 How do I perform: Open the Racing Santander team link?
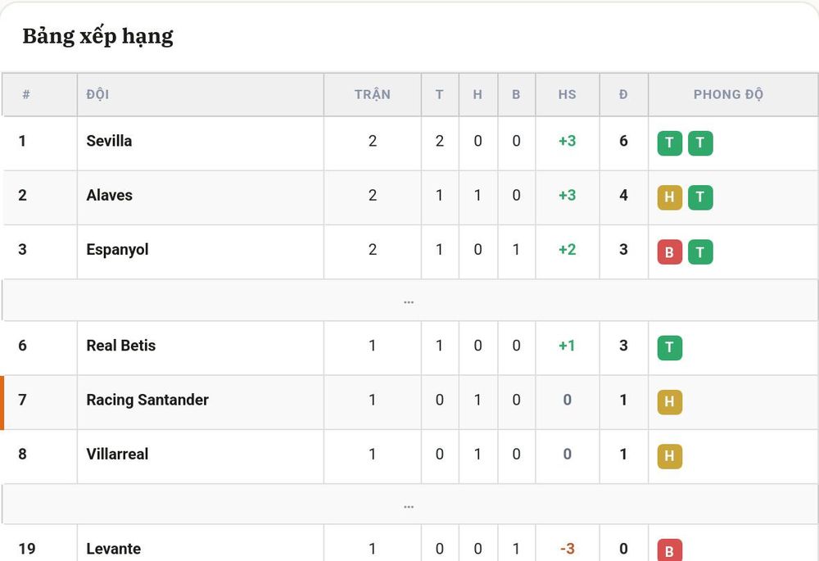click(x=147, y=400)
